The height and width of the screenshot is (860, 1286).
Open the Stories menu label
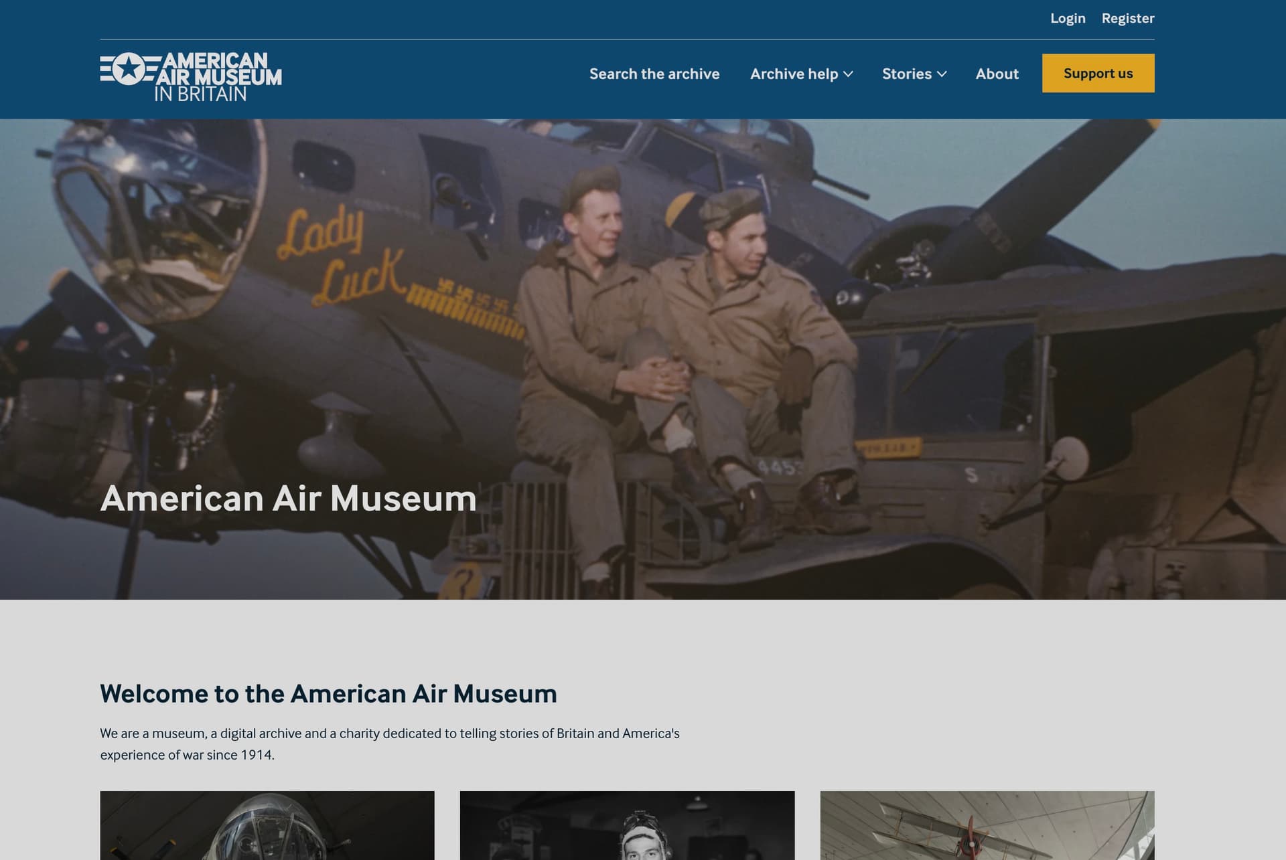(x=906, y=74)
